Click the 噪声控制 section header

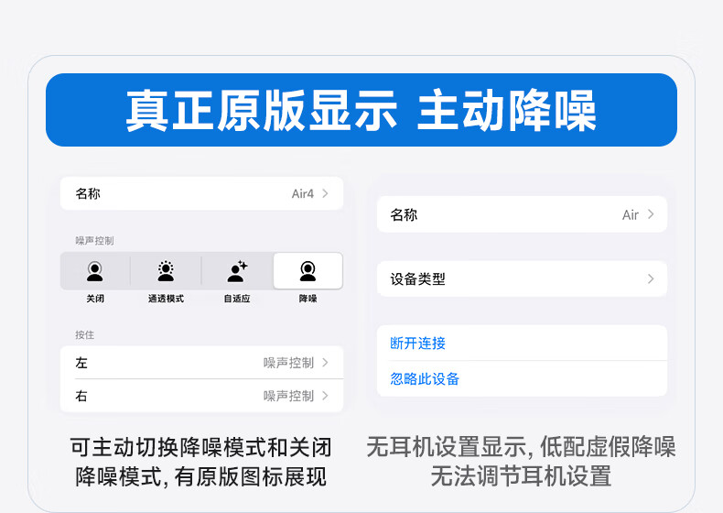tap(94, 241)
